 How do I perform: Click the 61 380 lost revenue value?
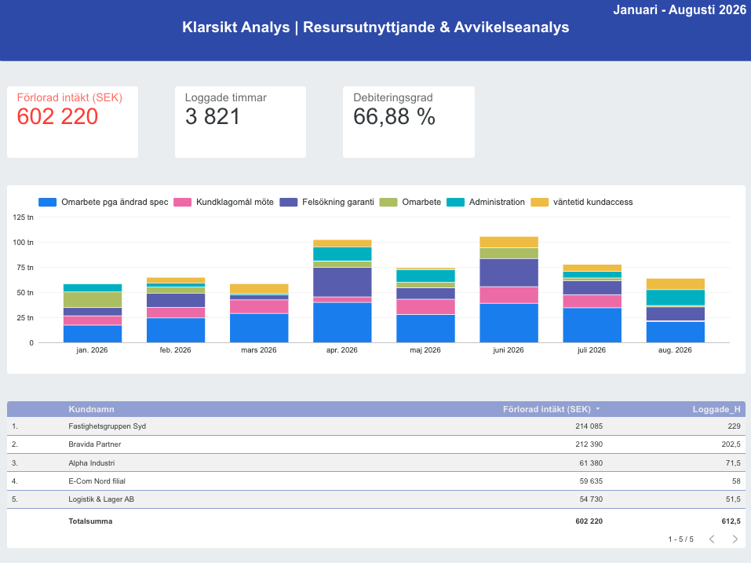click(591, 462)
